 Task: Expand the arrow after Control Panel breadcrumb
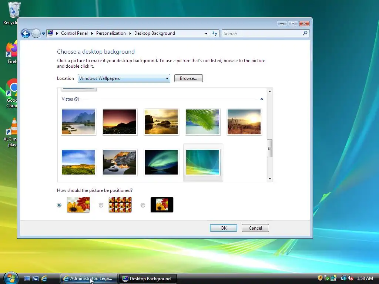[92, 33]
